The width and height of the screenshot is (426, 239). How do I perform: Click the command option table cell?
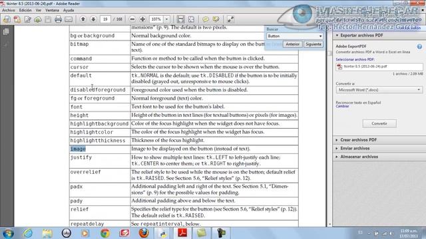(100, 58)
